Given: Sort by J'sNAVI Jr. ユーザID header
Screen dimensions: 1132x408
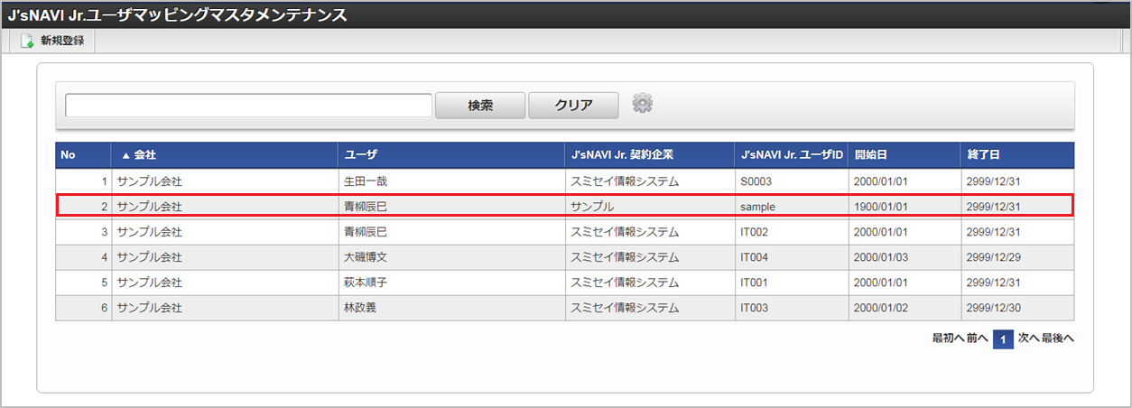Looking at the screenshot, I should [x=792, y=155].
